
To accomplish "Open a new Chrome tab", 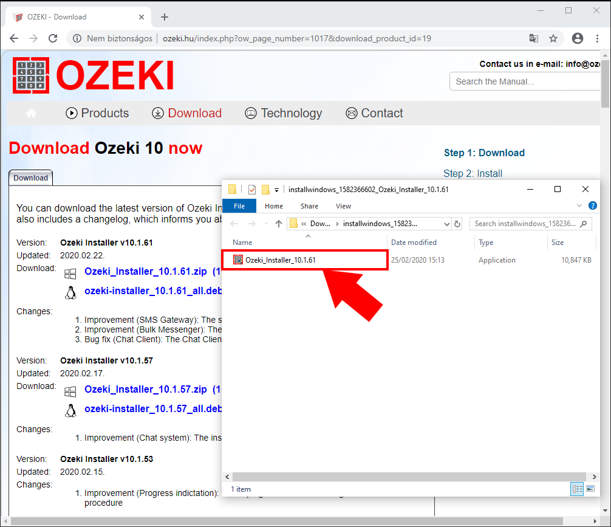I will (x=165, y=17).
